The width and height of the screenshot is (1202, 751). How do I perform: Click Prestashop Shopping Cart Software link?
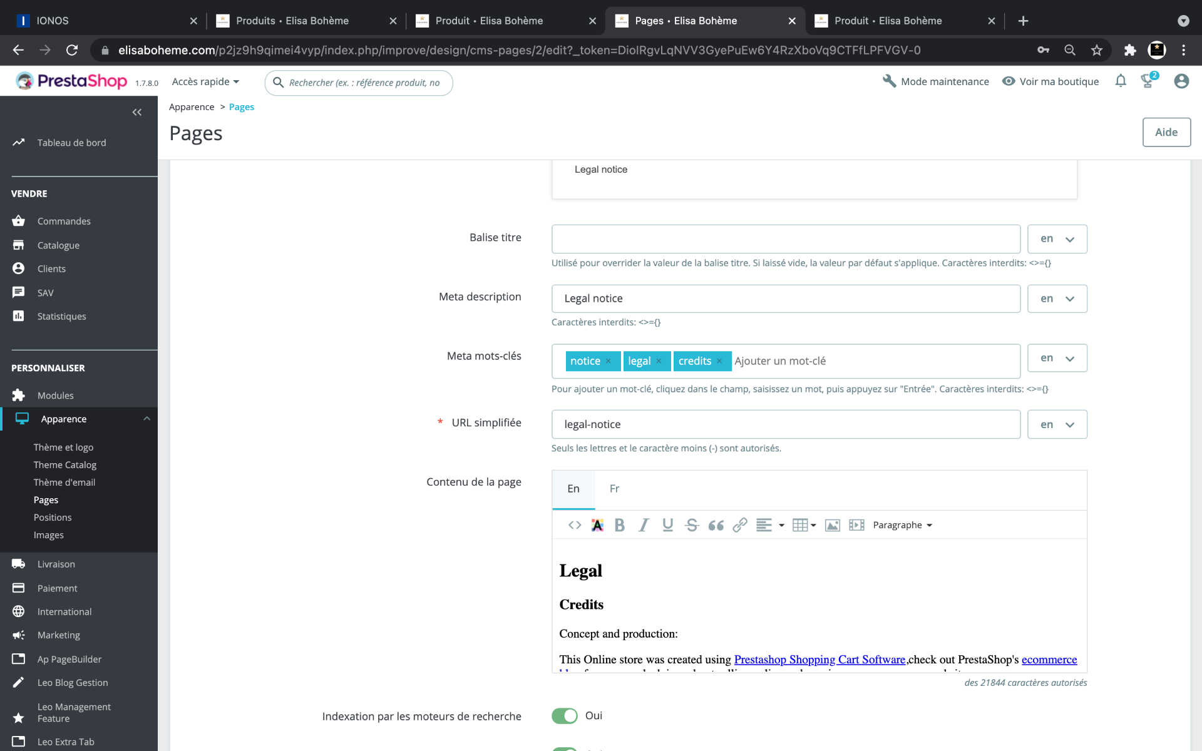pyautogui.click(x=819, y=660)
